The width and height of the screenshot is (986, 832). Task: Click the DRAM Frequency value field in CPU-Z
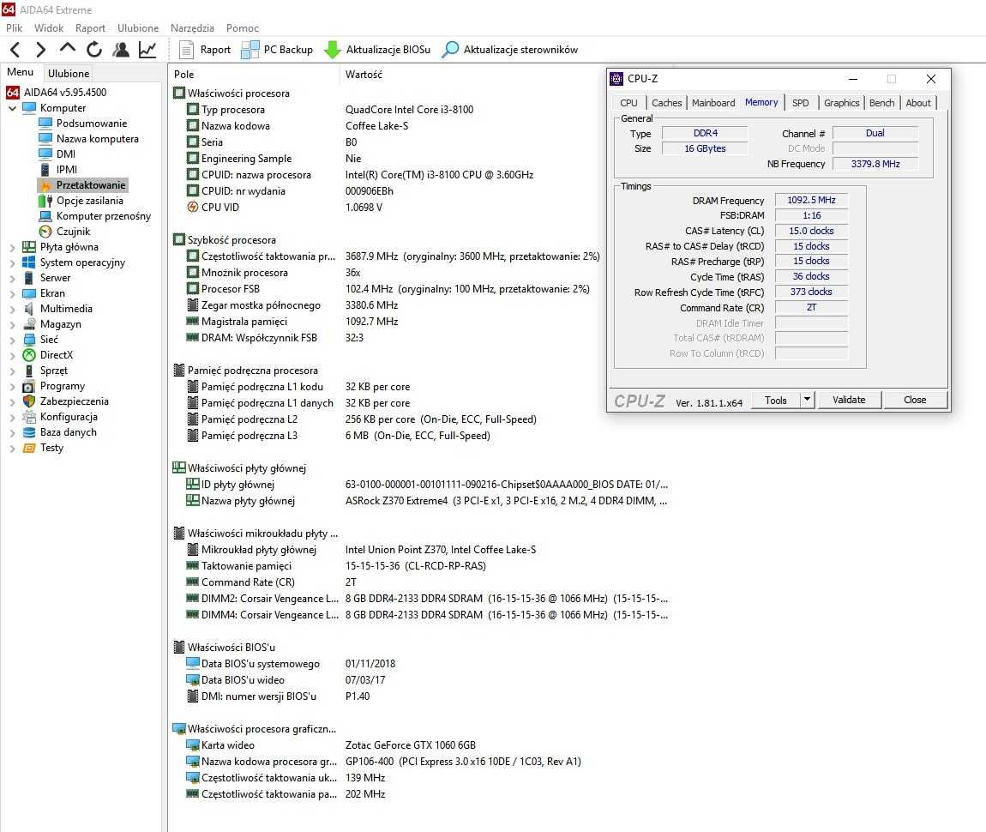(x=811, y=200)
